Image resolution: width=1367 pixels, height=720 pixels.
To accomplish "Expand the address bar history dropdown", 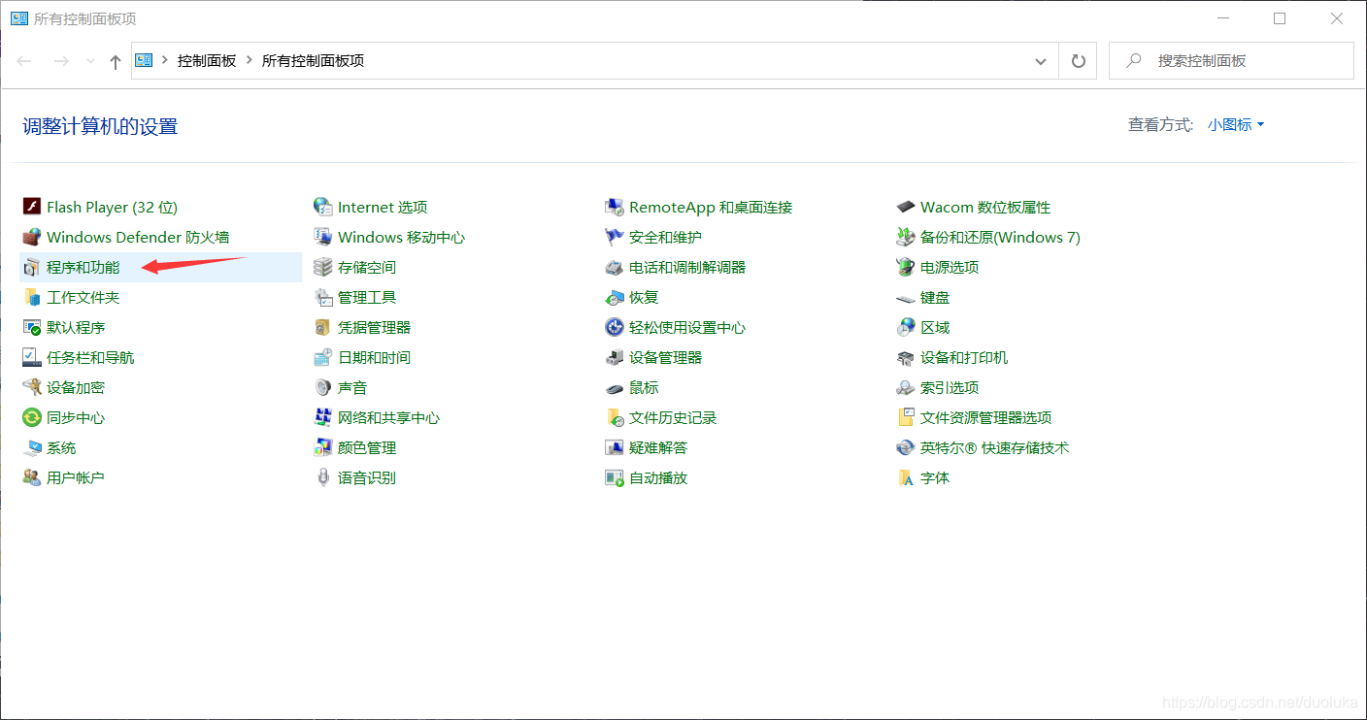I will (x=1041, y=61).
